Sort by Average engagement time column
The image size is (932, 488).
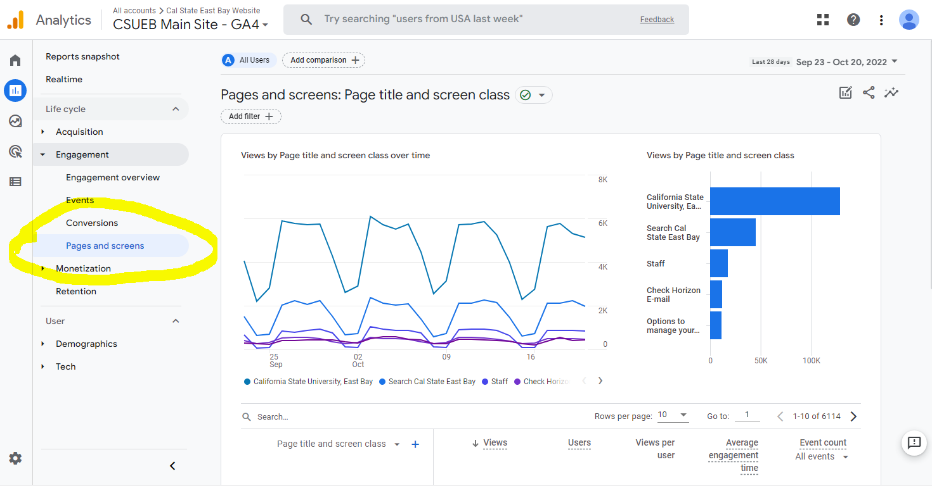pos(734,455)
